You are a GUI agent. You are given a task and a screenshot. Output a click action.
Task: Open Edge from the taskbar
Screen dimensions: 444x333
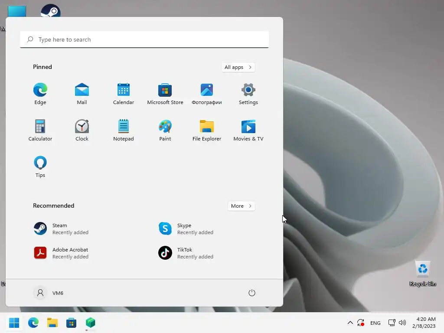pyautogui.click(x=33, y=323)
